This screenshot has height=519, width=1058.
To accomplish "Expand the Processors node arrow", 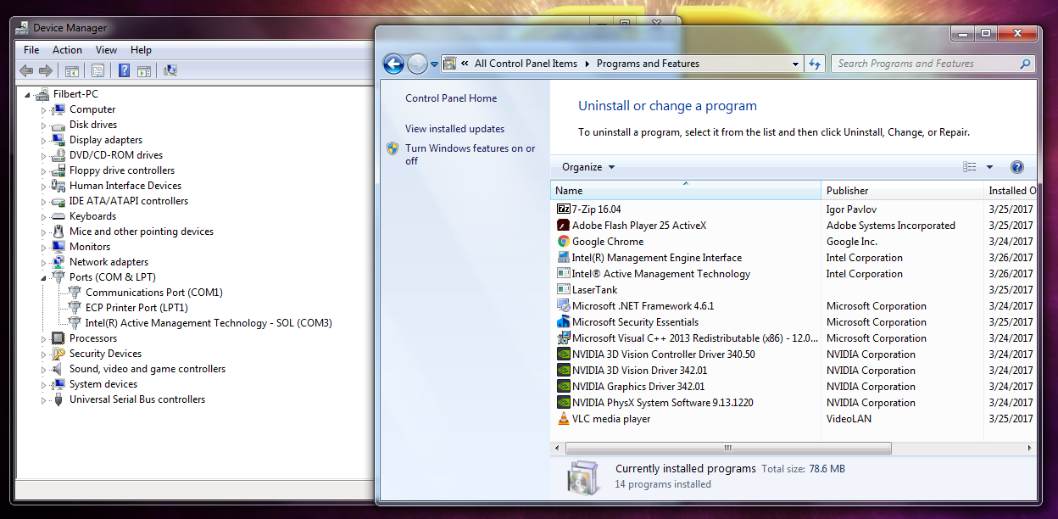I will coord(43,338).
